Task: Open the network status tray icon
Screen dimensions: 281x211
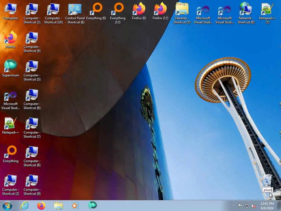Action: coord(247,206)
